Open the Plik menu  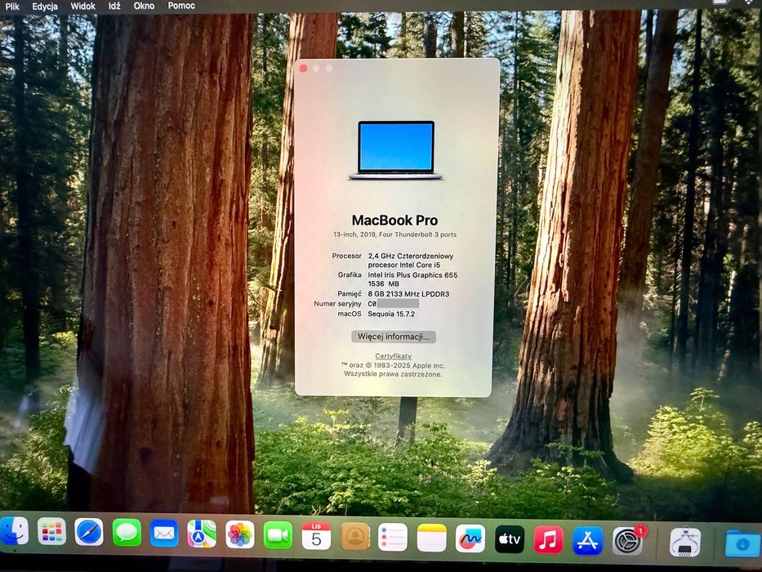(12, 7)
